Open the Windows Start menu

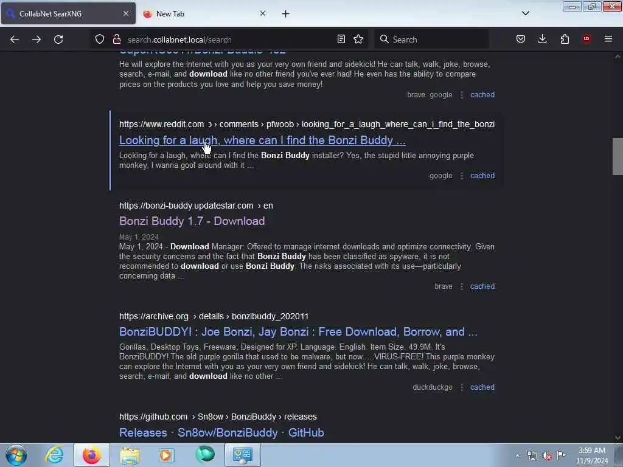16,455
